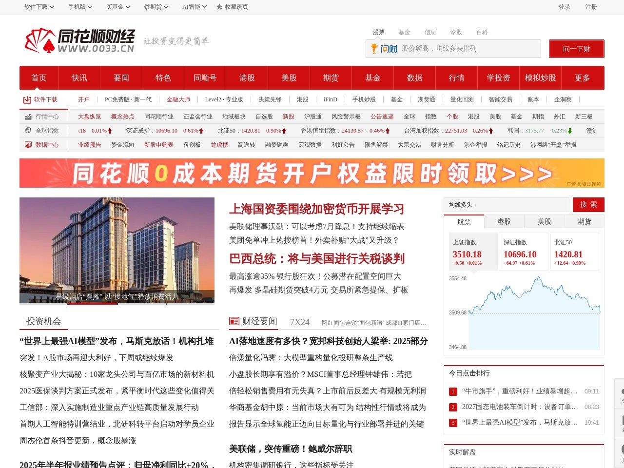Viewport: 624px width, 468px height.
Task: Click the 同花顺财经 logo
Action: tap(79, 41)
